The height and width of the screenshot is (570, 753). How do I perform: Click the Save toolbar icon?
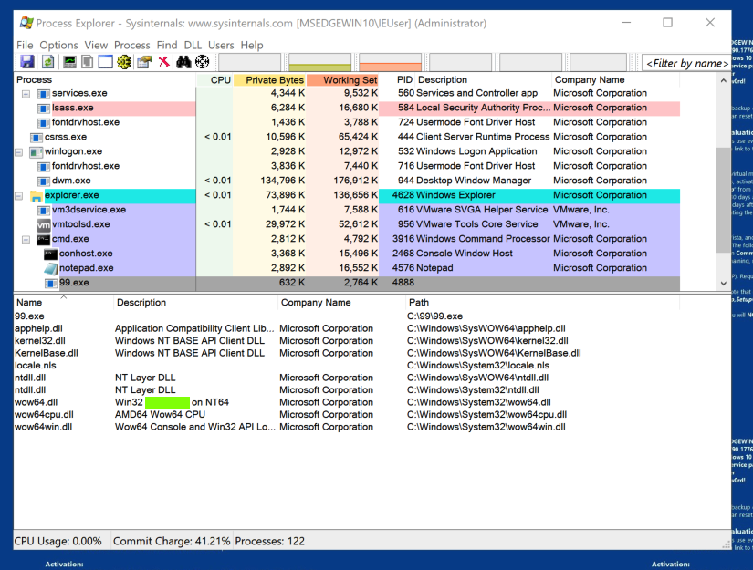[x=26, y=62]
